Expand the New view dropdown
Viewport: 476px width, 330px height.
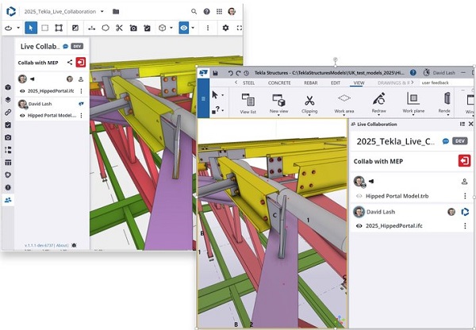click(278, 115)
